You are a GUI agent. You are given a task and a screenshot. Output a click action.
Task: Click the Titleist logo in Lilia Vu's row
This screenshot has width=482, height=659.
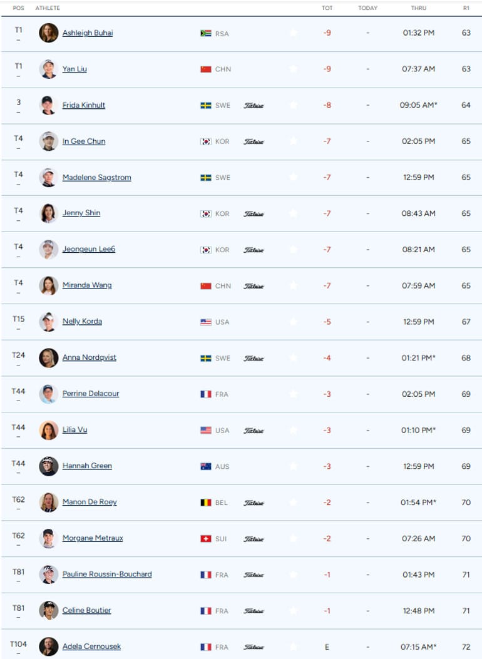(254, 431)
